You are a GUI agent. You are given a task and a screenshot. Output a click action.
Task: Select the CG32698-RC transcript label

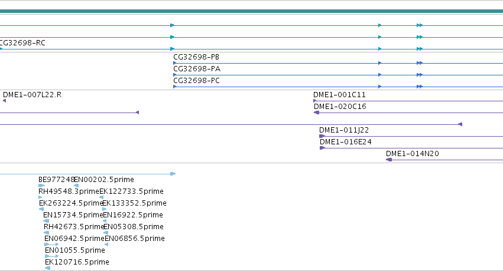point(22,43)
